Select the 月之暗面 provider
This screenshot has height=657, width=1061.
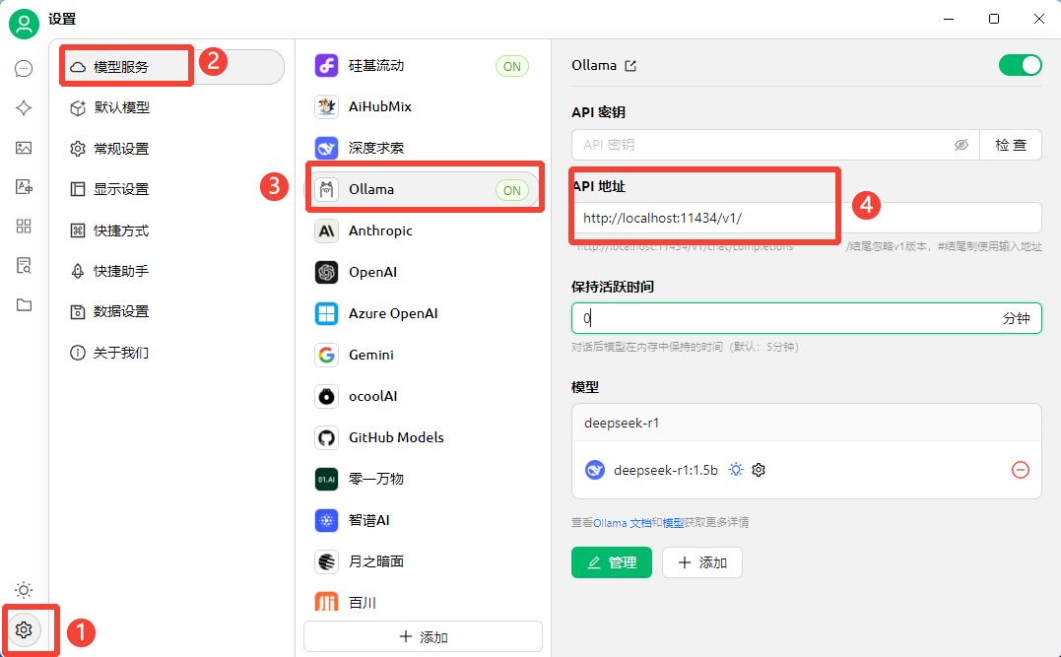pos(423,561)
